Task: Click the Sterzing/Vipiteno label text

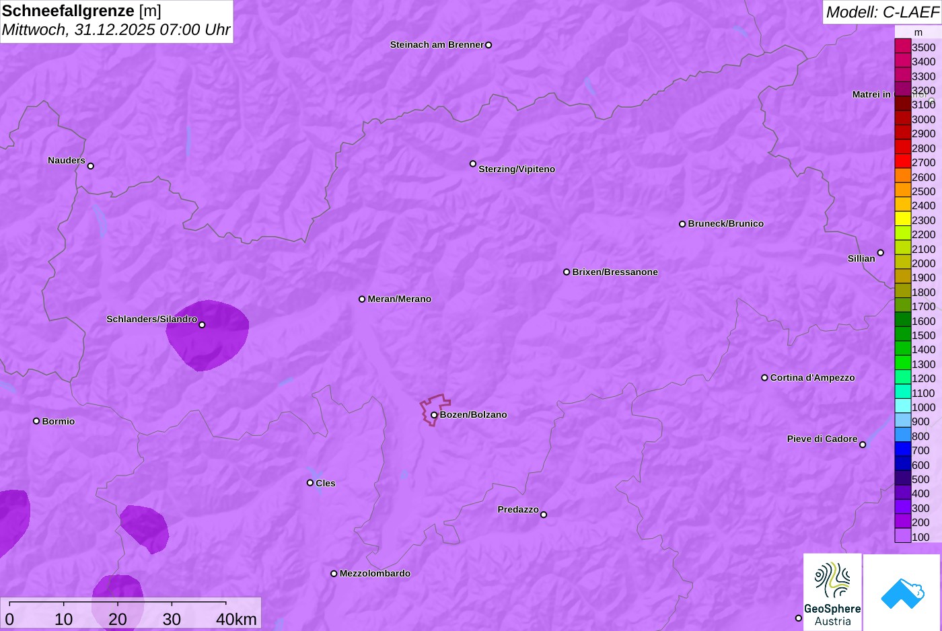Action: pos(517,169)
